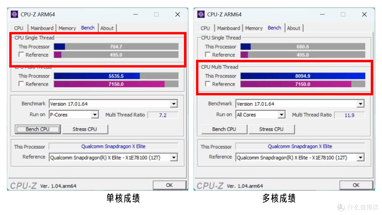The height and width of the screenshot is (215, 382).
Task: Click multi thread 8094.9 score bar
Action: click(x=303, y=76)
